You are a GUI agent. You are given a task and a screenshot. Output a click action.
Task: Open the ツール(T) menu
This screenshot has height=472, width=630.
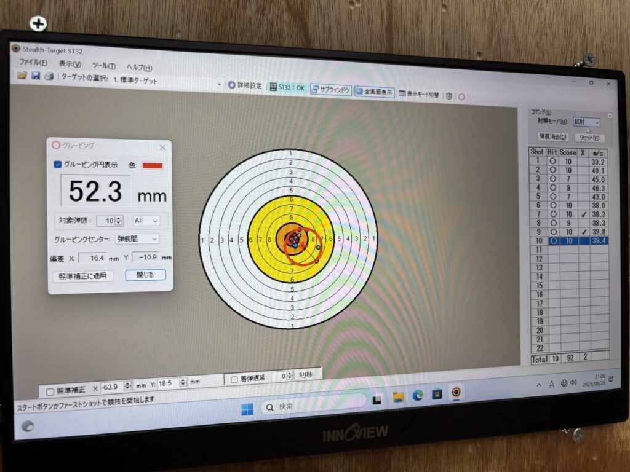pyautogui.click(x=104, y=66)
